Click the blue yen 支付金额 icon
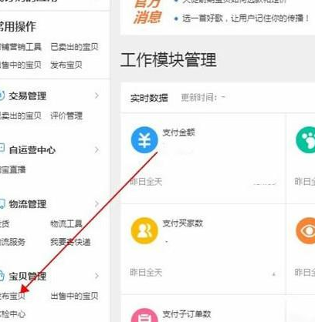Viewport: 315px width, 322px height. [x=144, y=139]
